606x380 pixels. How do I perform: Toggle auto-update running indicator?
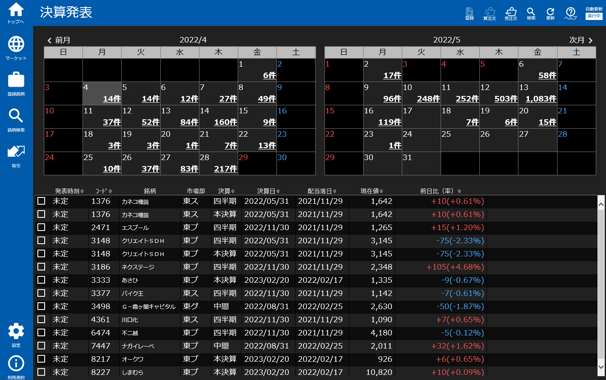[x=594, y=16]
